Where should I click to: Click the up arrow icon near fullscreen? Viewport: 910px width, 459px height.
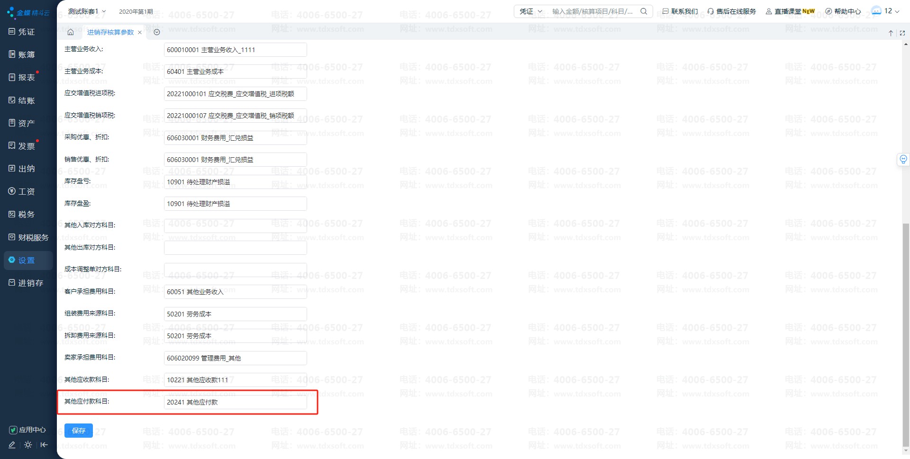click(891, 33)
